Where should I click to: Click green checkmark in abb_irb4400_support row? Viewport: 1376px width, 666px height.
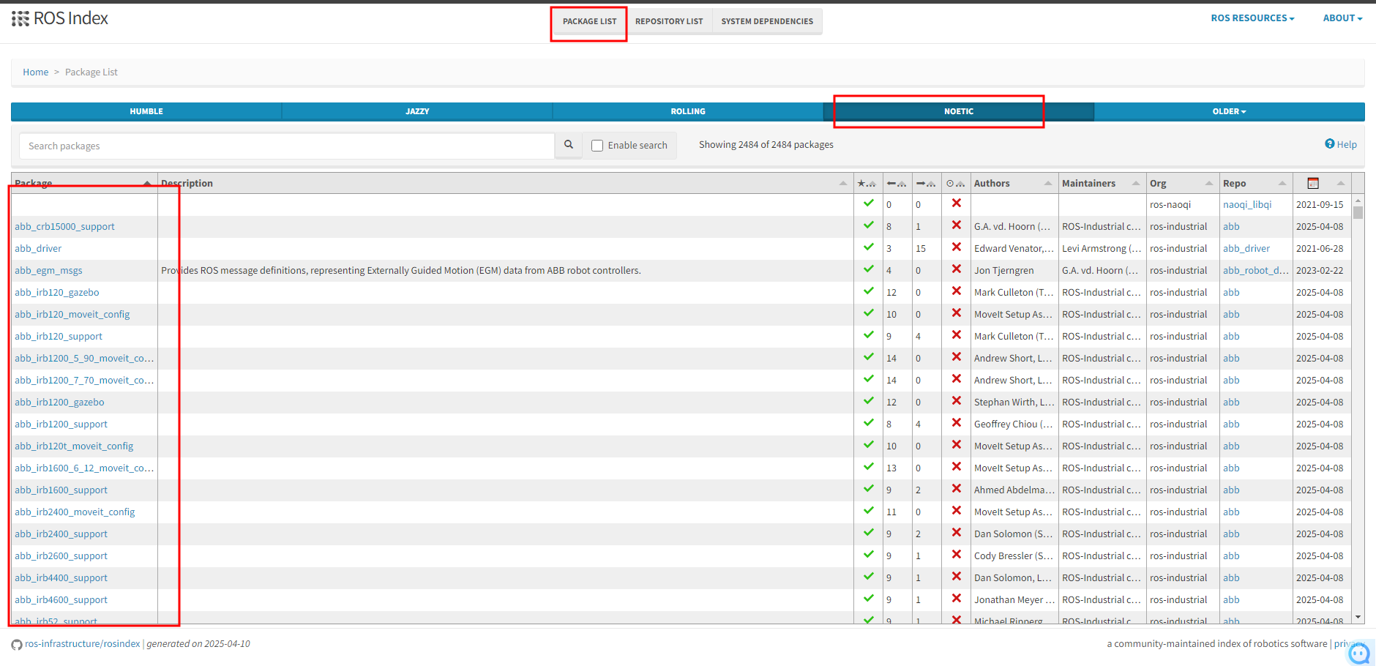(x=869, y=577)
